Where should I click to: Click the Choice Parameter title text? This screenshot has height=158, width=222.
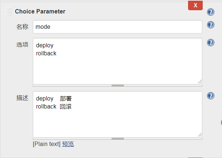point(40,11)
